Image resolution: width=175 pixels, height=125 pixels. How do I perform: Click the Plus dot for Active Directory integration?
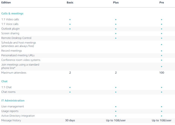(x=116, y=116)
